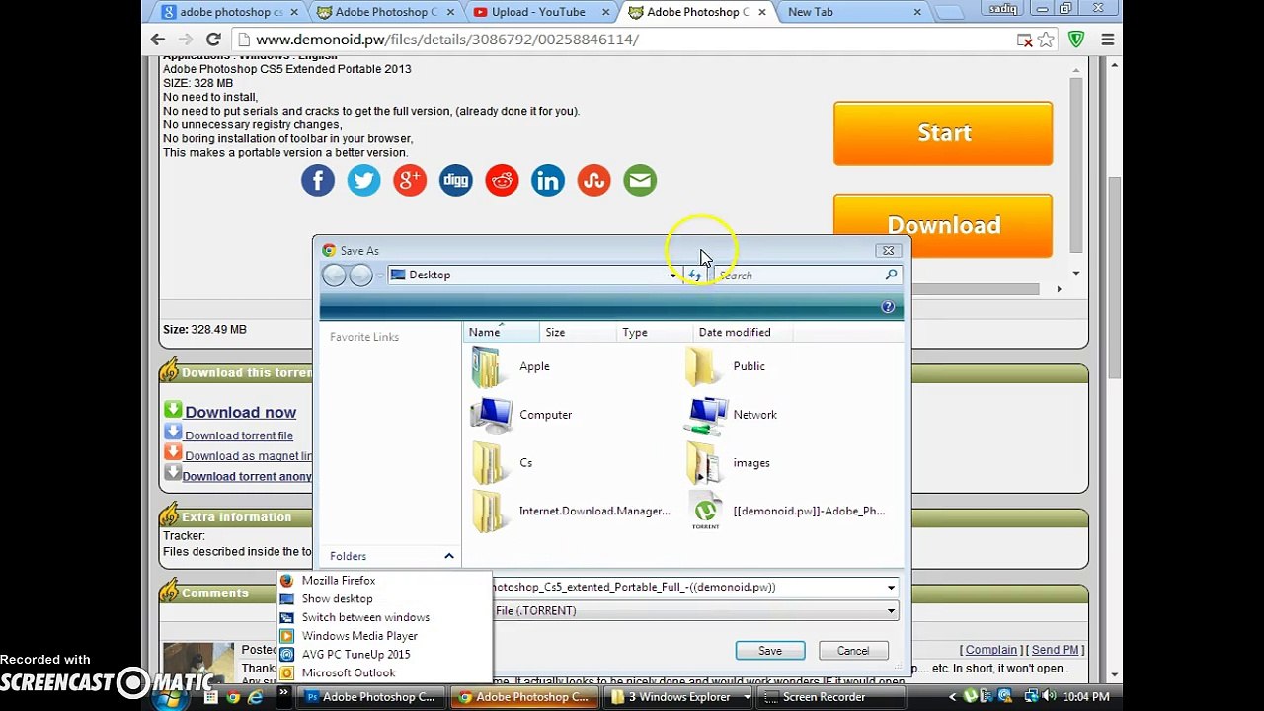Screen dimensions: 1264x711
Task: Open the Public folder icon
Action: pyautogui.click(x=703, y=366)
